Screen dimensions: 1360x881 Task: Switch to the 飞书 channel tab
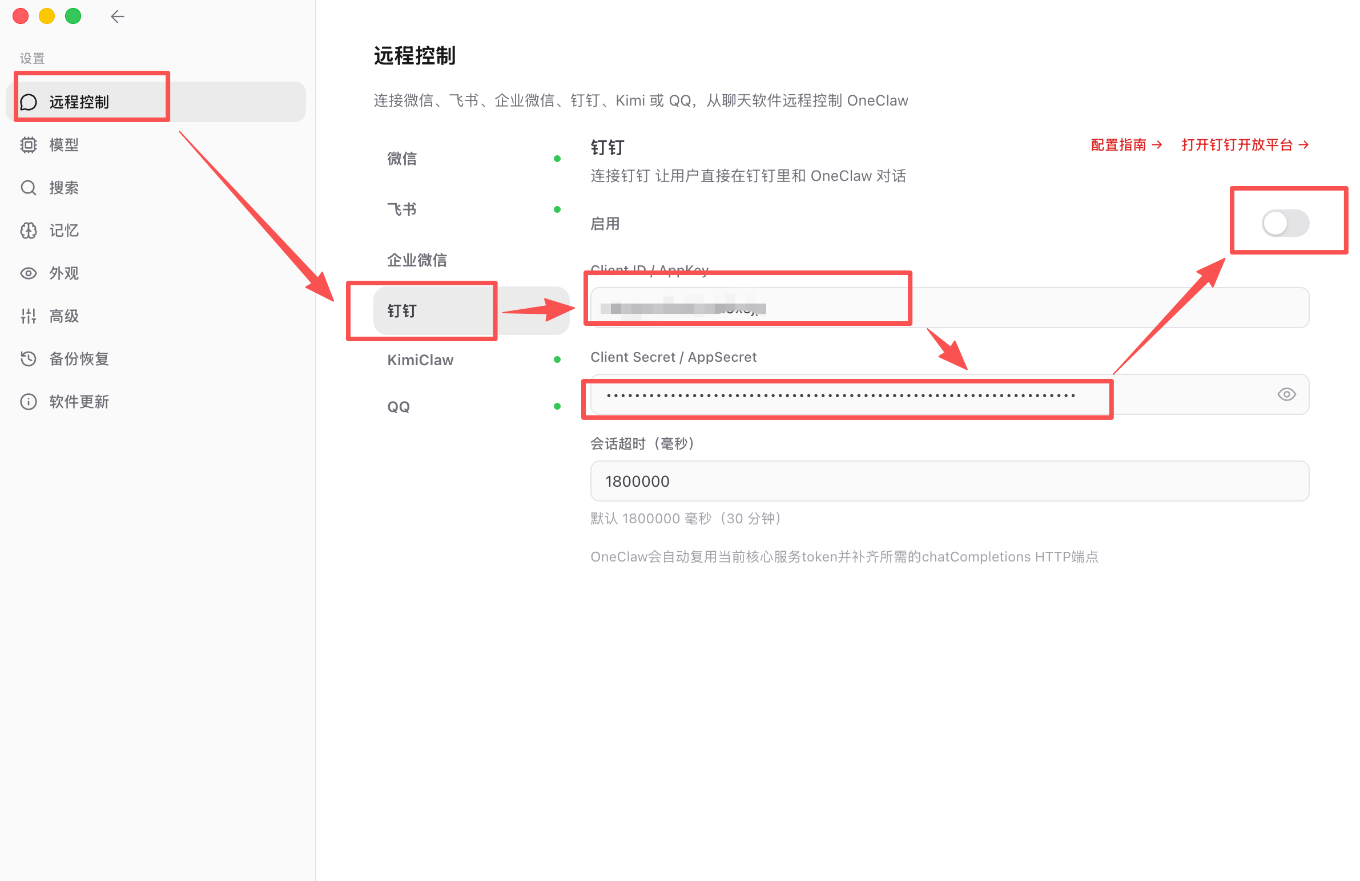click(x=401, y=208)
